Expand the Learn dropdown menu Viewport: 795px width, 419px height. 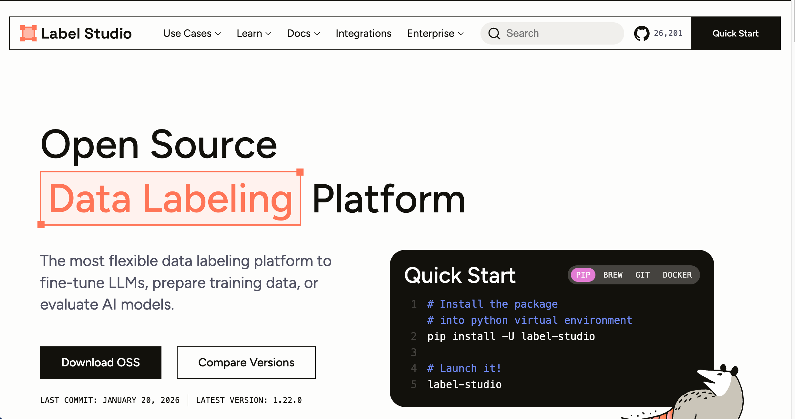(x=254, y=33)
